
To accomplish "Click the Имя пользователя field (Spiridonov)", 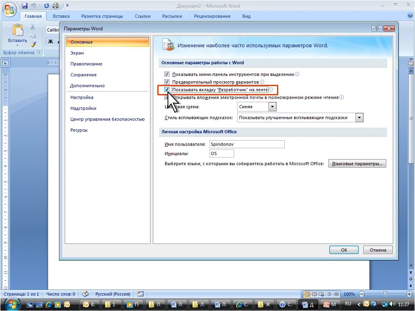I will tap(247, 144).
